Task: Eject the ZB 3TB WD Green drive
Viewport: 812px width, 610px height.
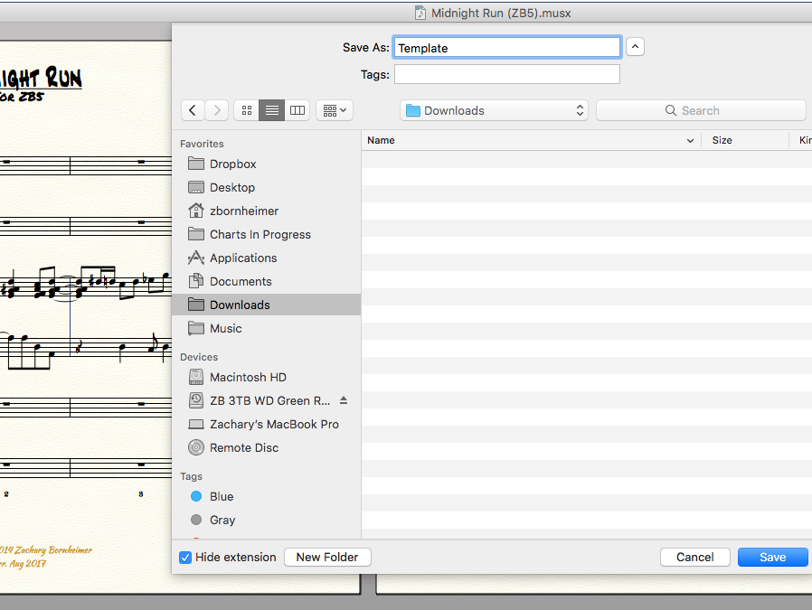Action: point(344,400)
